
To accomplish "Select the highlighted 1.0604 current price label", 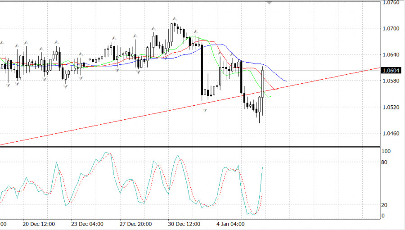I will (389, 70).
